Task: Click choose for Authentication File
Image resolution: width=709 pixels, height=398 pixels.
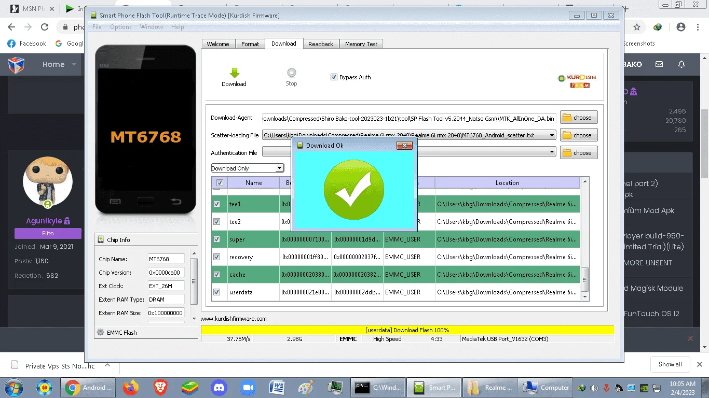Action: tap(579, 153)
